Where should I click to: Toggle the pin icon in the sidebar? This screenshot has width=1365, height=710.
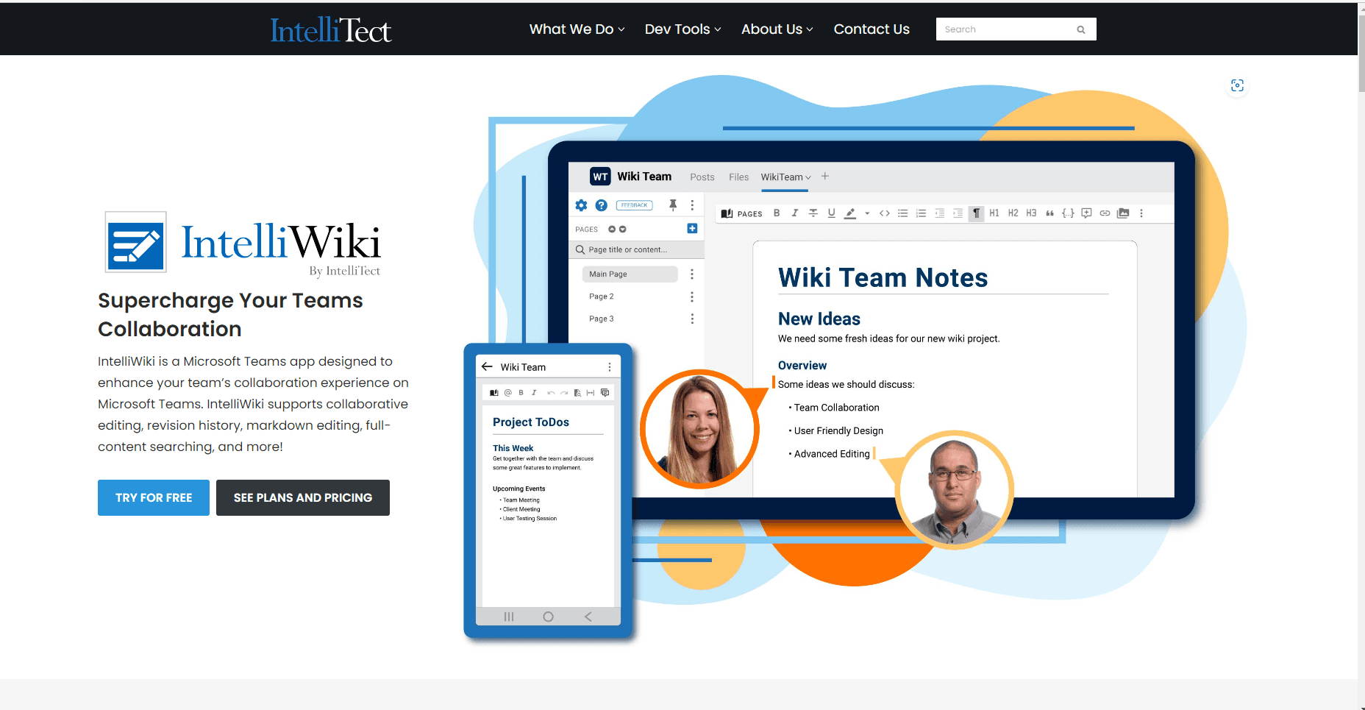click(672, 205)
